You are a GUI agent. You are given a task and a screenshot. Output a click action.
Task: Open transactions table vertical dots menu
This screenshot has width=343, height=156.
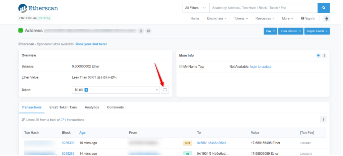tap(323, 119)
